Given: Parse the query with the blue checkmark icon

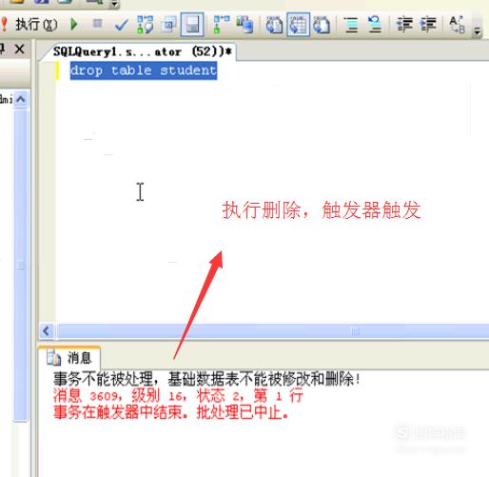Looking at the screenshot, I should coord(121,25).
